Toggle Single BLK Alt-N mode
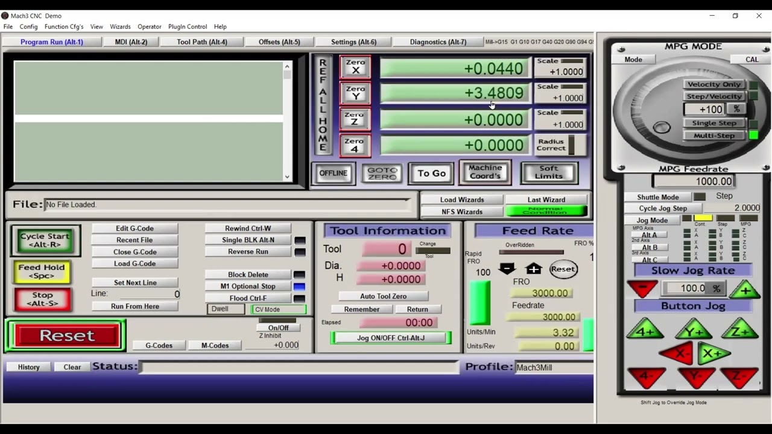Screen dimensions: 772x434 (x=248, y=240)
